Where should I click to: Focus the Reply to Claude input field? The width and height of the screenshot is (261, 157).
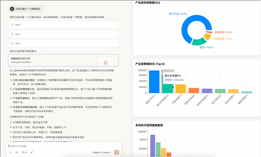(x=63, y=146)
